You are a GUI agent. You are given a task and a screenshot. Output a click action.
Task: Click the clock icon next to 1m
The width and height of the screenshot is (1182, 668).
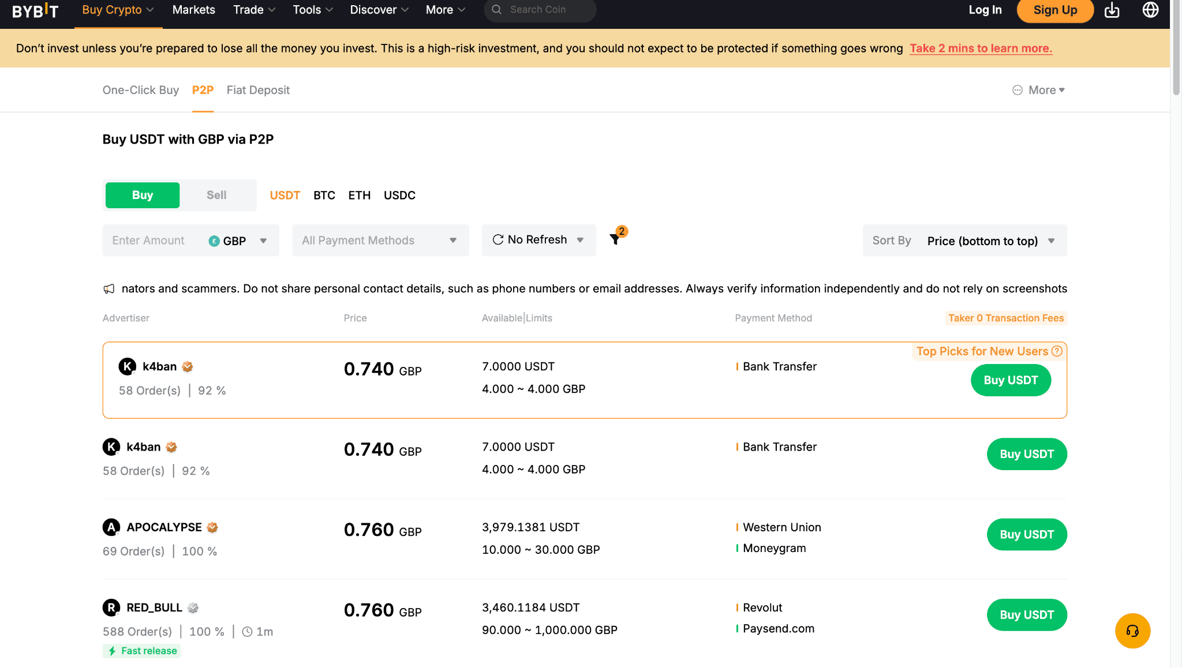(x=247, y=632)
